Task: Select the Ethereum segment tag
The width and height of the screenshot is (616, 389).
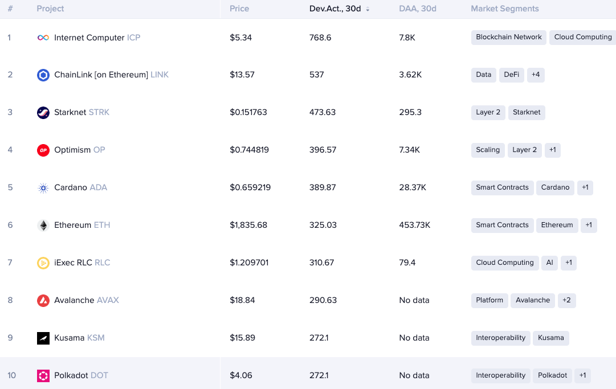Action: 557,225
